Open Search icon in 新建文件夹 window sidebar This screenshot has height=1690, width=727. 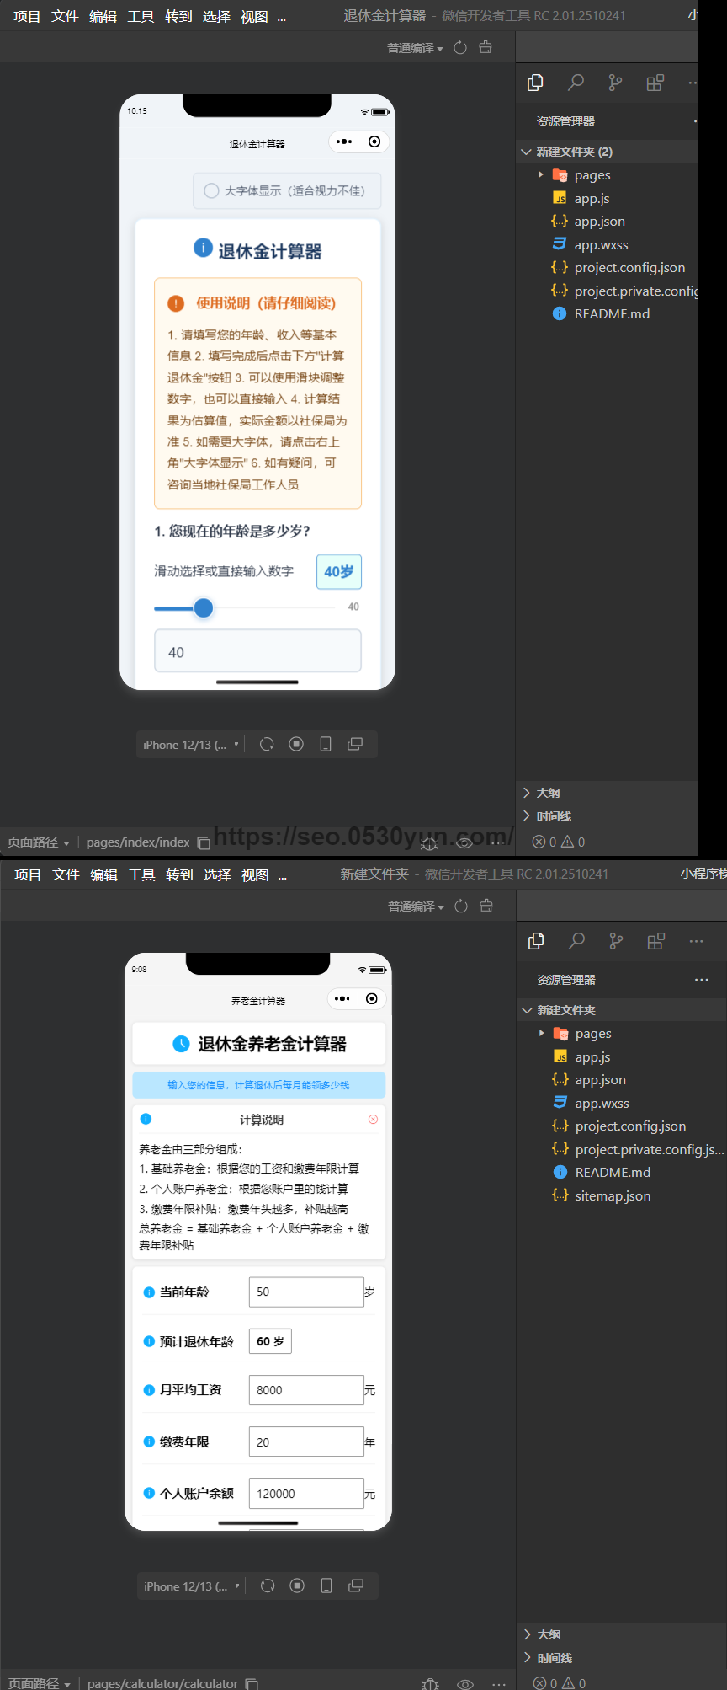[576, 941]
